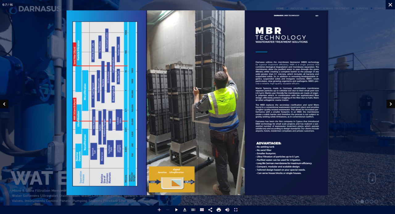
Task: Select the first background slider dot
Action: [357, 202]
